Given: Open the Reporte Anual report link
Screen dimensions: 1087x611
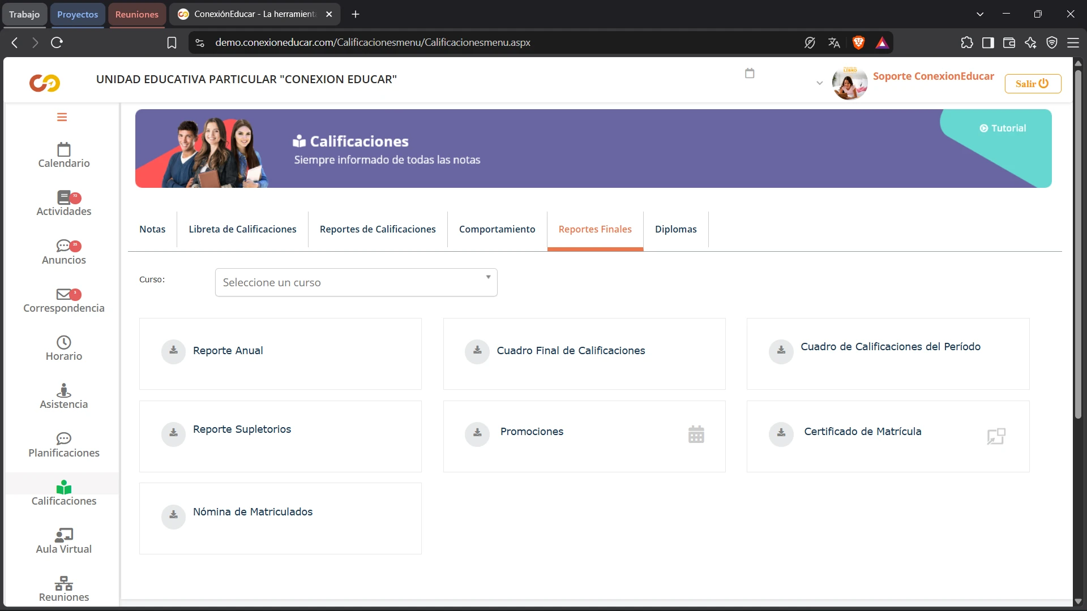Looking at the screenshot, I should (x=228, y=351).
